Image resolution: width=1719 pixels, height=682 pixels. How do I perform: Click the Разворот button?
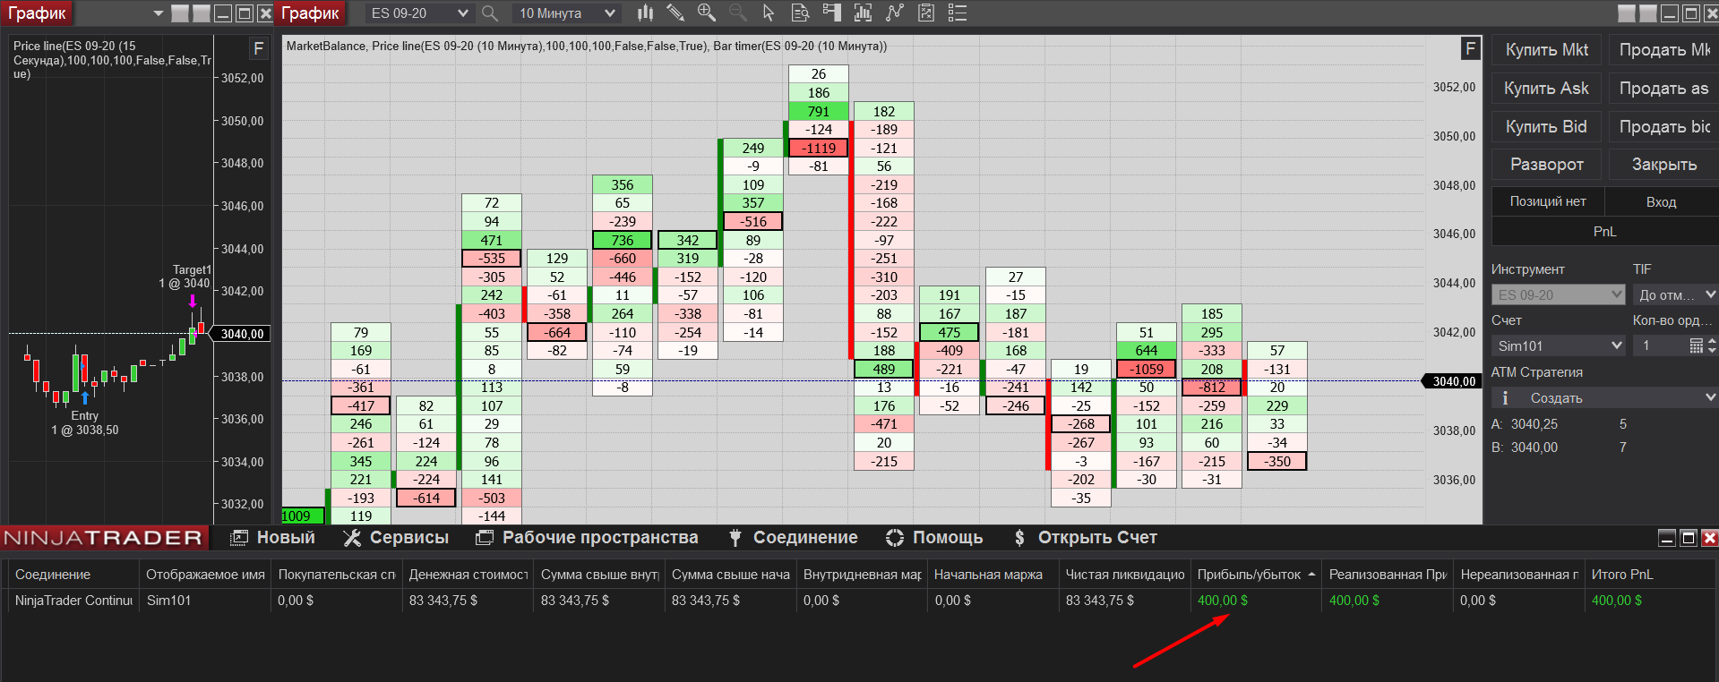1547,165
